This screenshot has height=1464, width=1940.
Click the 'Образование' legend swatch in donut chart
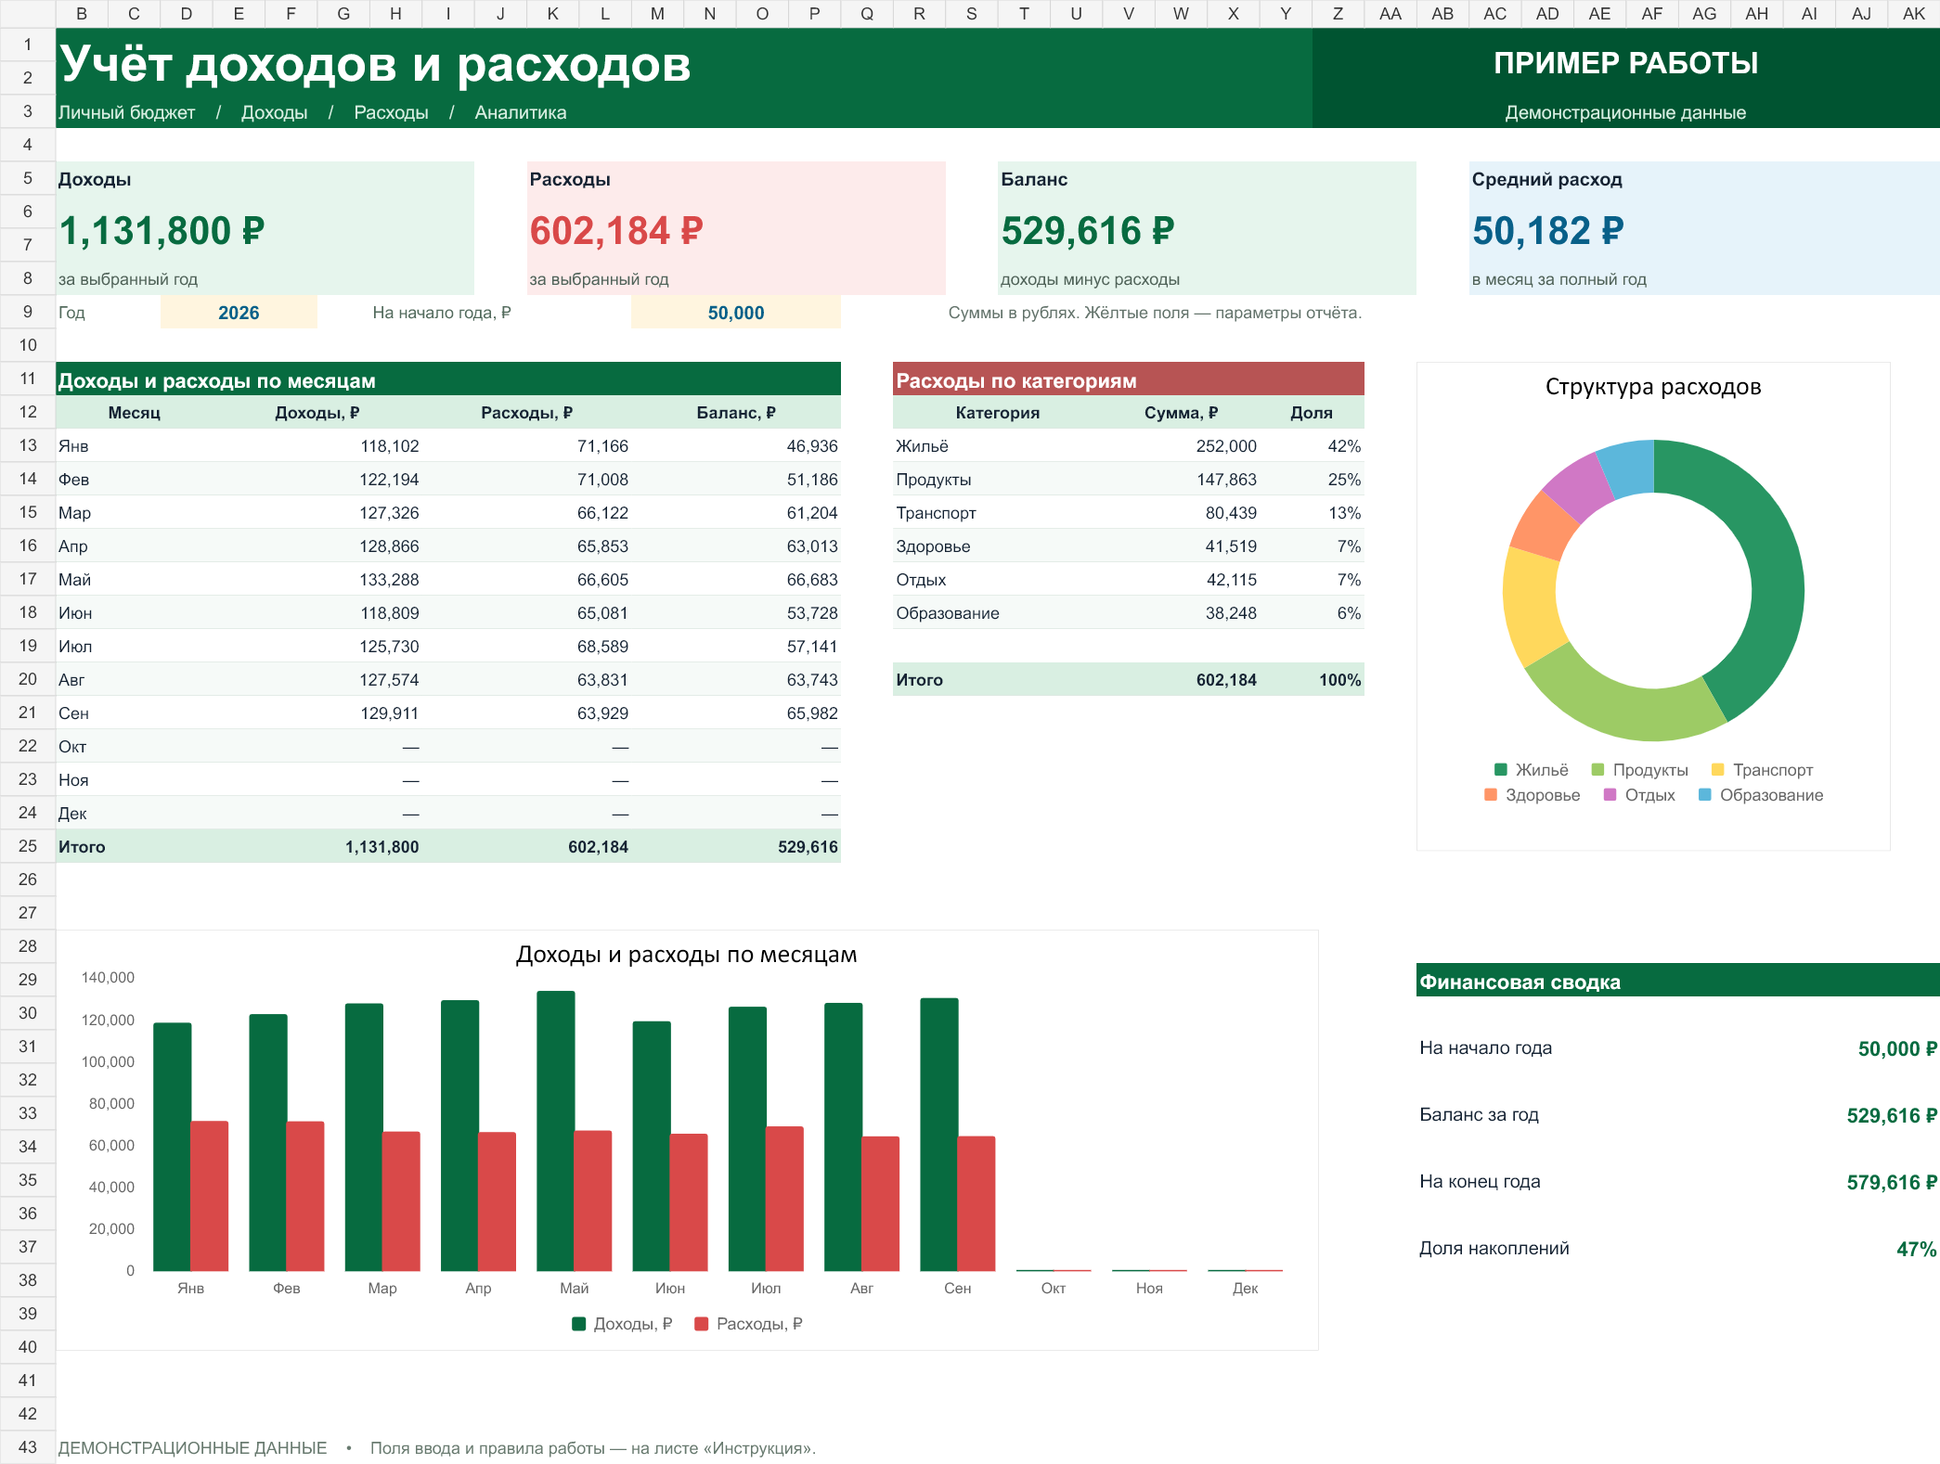point(1704,794)
